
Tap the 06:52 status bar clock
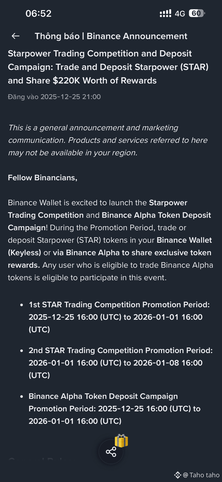pyautogui.click(x=38, y=13)
